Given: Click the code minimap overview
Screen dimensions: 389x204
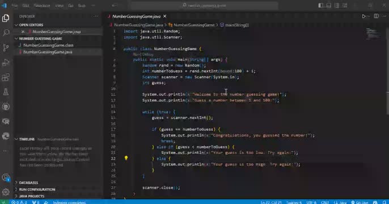Looking at the screenshot, I should point(373,33).
